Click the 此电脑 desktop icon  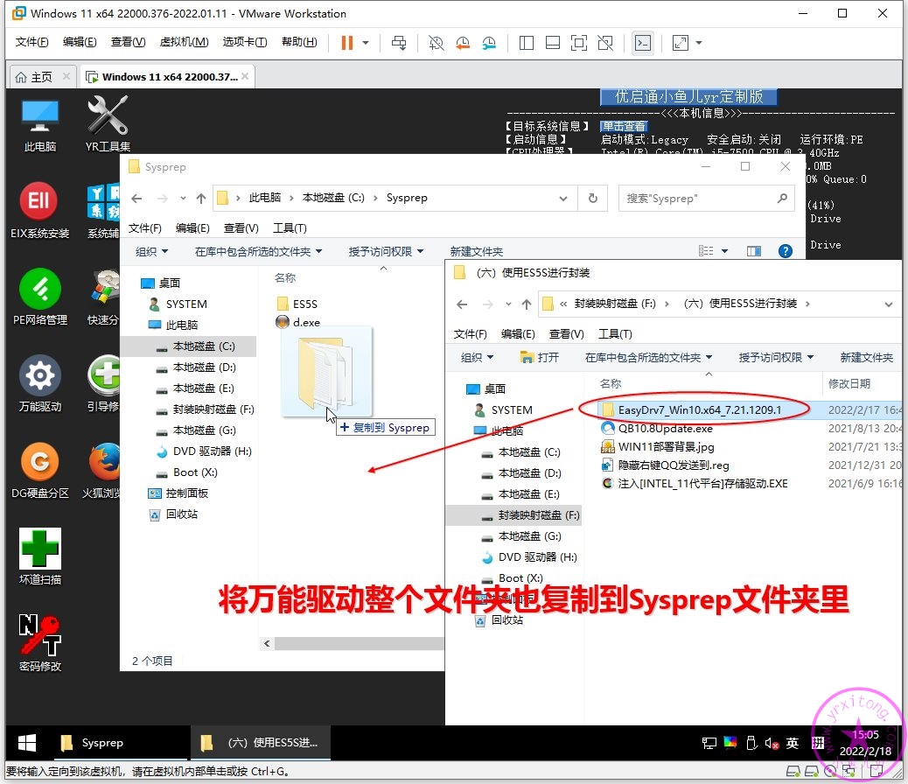(x=40, y=126)
